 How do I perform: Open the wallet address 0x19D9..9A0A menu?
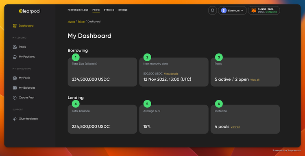pyautogui.click(x=264, y=11)
